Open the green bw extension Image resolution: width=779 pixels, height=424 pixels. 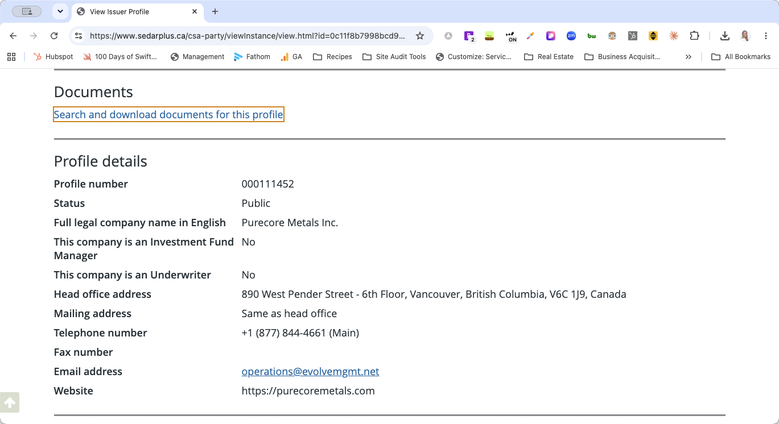[x=592, y=36]
